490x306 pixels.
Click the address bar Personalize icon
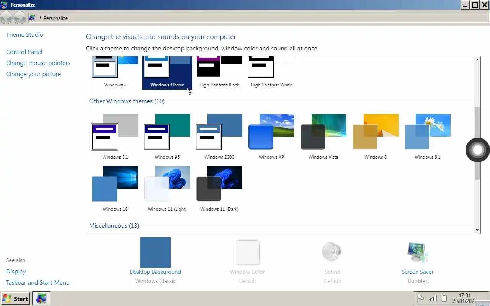[32, 18]
